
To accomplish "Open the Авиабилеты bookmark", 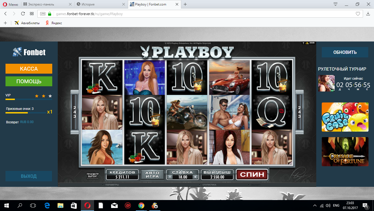I will (x=27, y=23).
